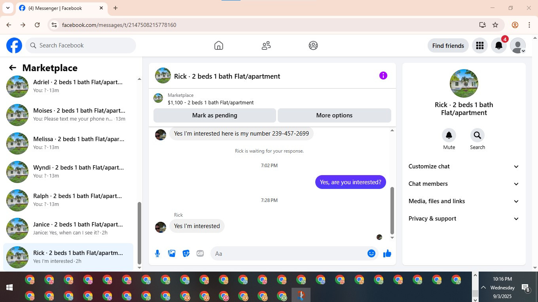Click the chat header title for Rick
This screenshot has height=302, width=538.
(x=227, y=76)
